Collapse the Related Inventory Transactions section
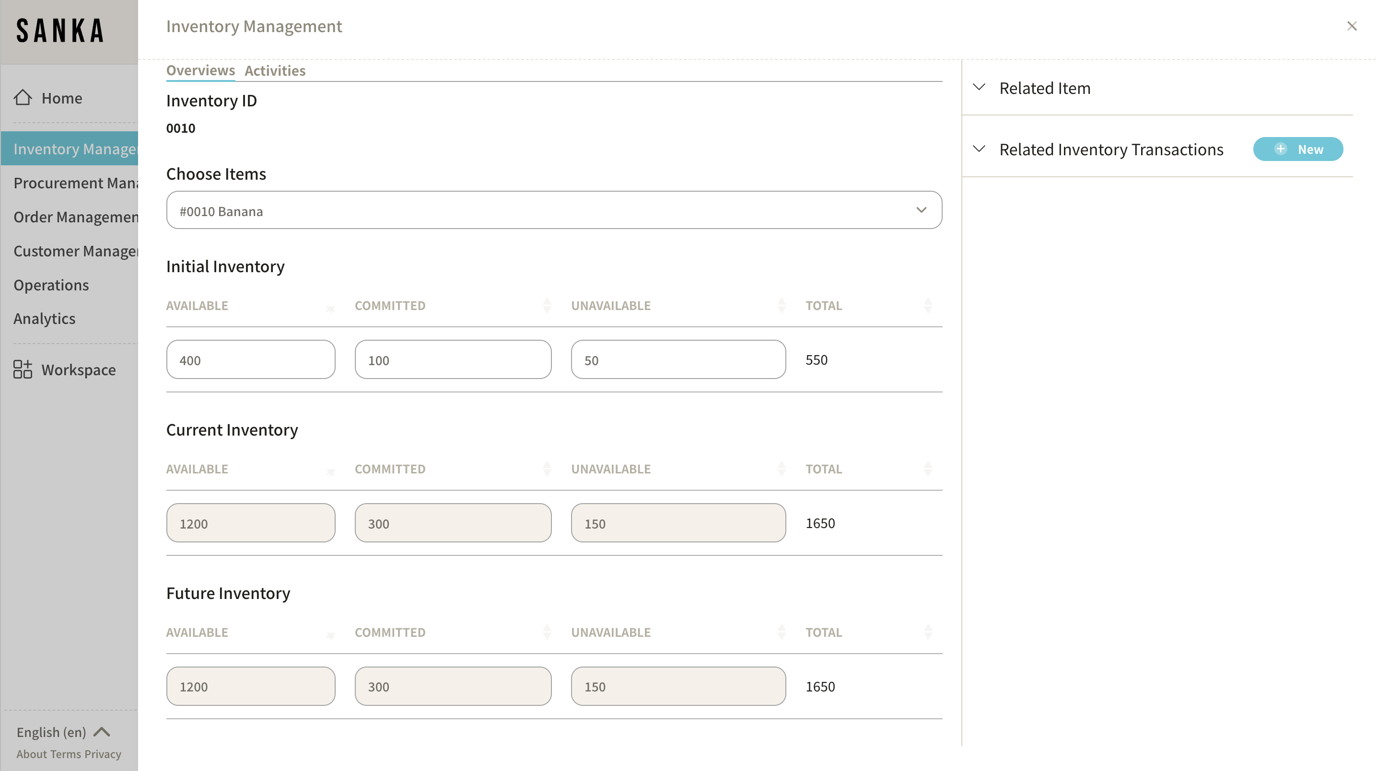This screenshot has width=1378, height=771. tap(979, 149)
